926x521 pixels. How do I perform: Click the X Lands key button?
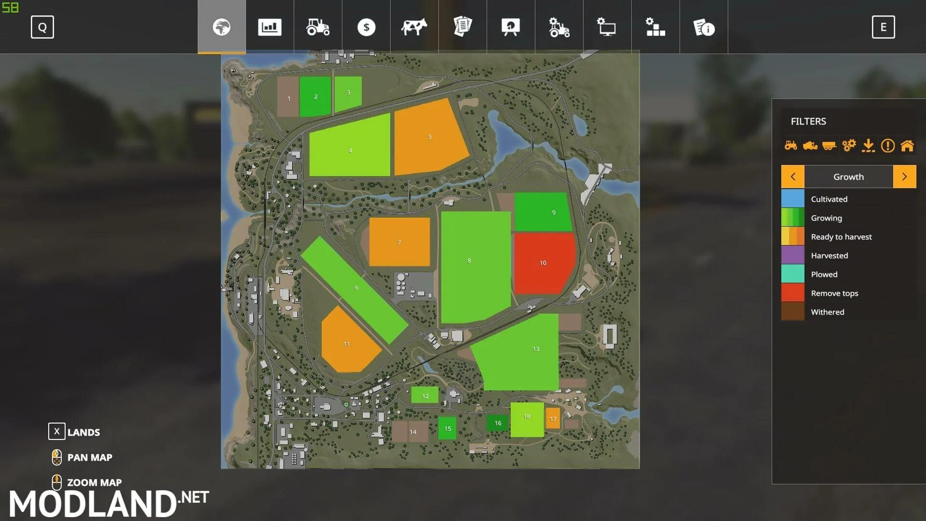click(x=56, y=431)
